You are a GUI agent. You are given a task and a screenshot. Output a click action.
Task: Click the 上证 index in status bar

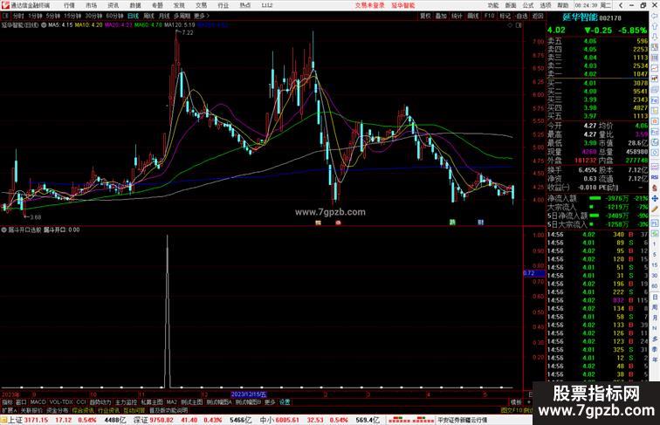click(x=15, y=420)
